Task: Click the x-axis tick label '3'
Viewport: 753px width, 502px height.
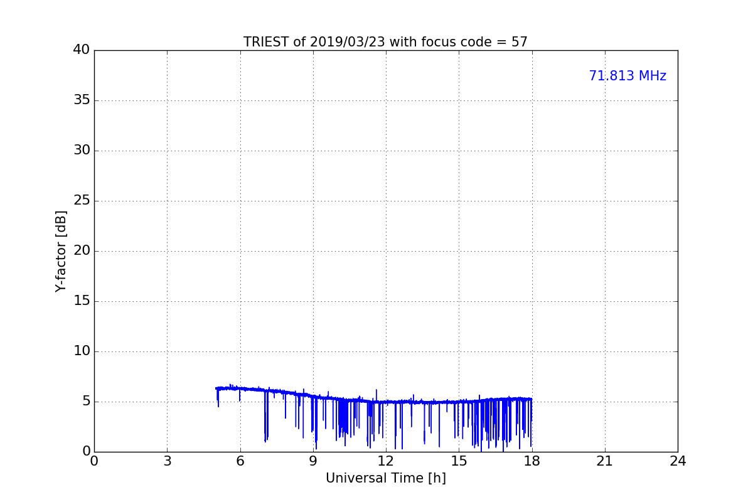Action: [167, 461]
